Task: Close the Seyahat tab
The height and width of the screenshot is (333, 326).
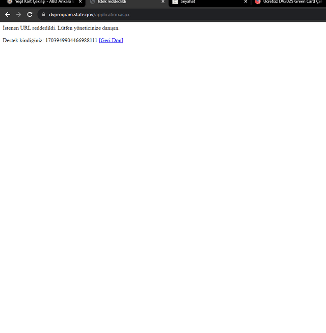Action: 246,2
